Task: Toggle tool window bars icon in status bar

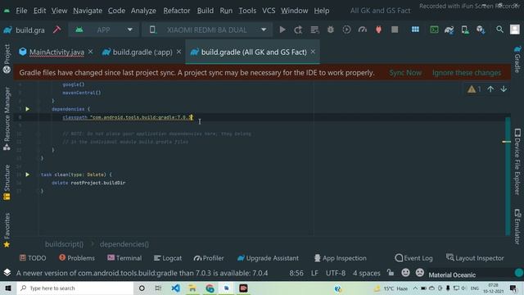Action: point(7,273)
